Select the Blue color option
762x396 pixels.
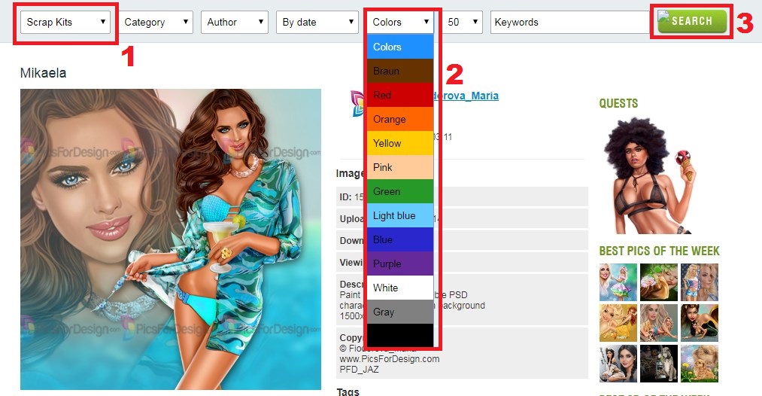[400, 239]
